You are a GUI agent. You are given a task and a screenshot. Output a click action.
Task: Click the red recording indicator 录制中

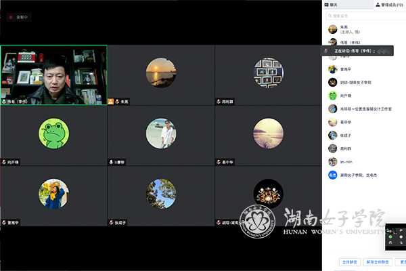point(19,17)
